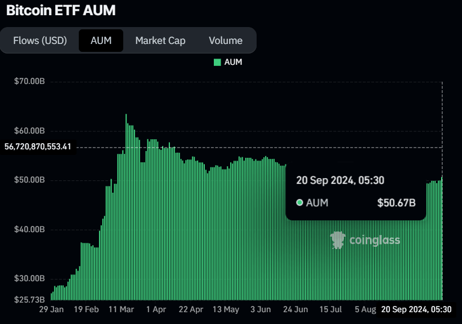Click the 11 Mar x-axis date label
Screen dimensions: 462x324
tap(122, 309)
